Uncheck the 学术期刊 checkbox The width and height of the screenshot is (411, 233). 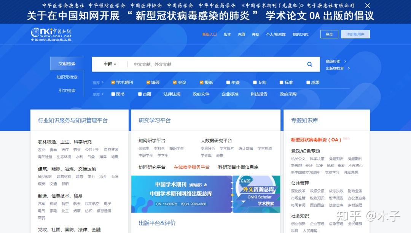[113, 82]
